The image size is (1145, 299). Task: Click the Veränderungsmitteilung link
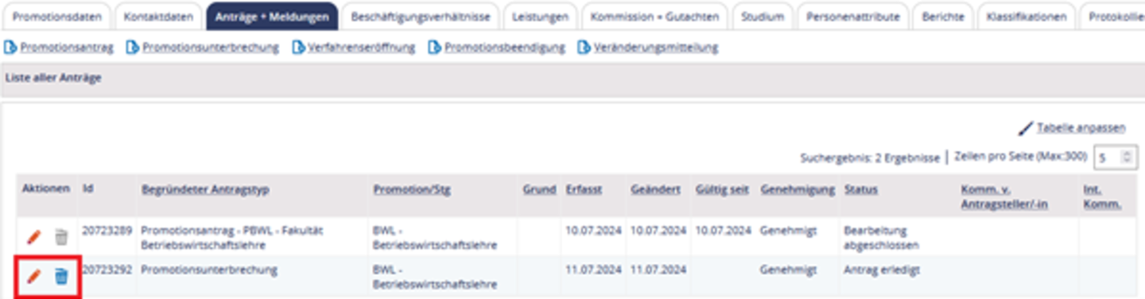click(x=656, y=48)
